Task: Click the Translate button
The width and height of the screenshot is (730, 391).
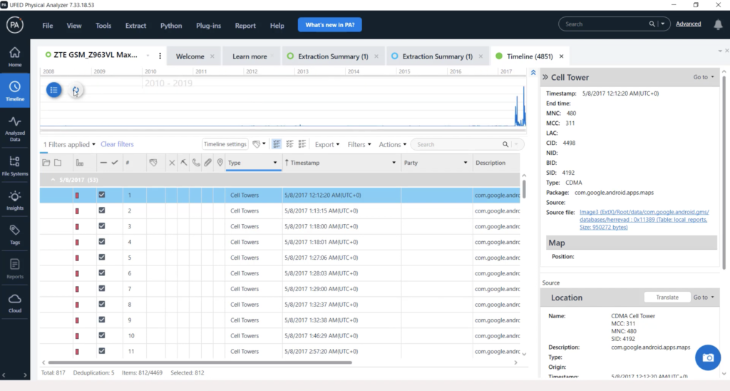Action: click(667, 298)
